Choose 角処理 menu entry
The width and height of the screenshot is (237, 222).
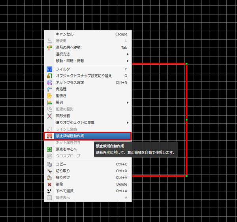click(88, 89)
